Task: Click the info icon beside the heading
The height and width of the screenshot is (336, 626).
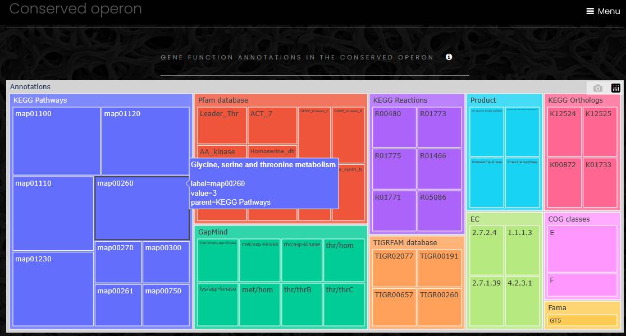Action: click(449, 57)
